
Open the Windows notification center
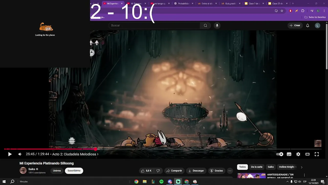[323, 182]
